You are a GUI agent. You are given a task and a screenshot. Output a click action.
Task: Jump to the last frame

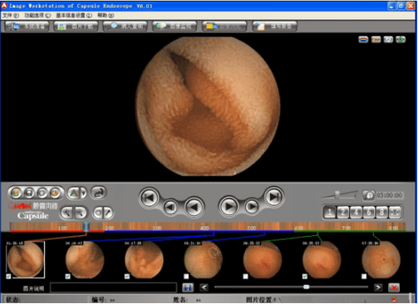(x=274, y=197)
